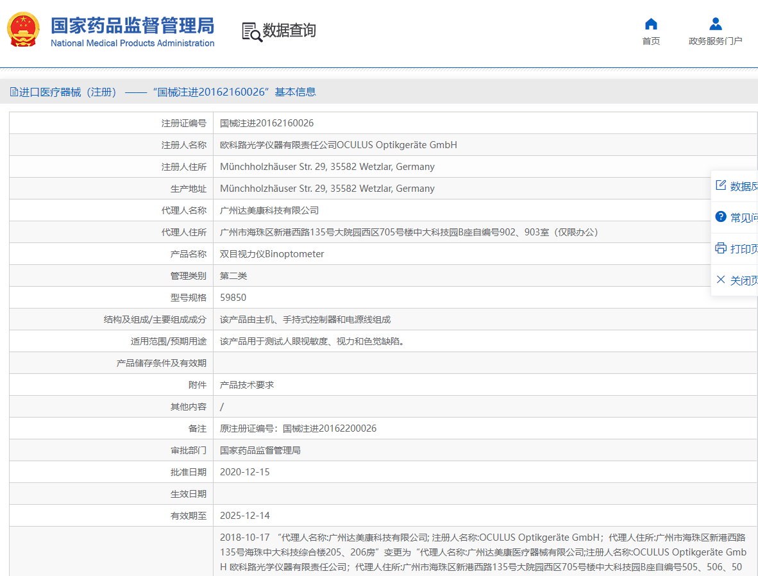Select approval date 2020-12-15
758x576 pixels.
point(244,472)
